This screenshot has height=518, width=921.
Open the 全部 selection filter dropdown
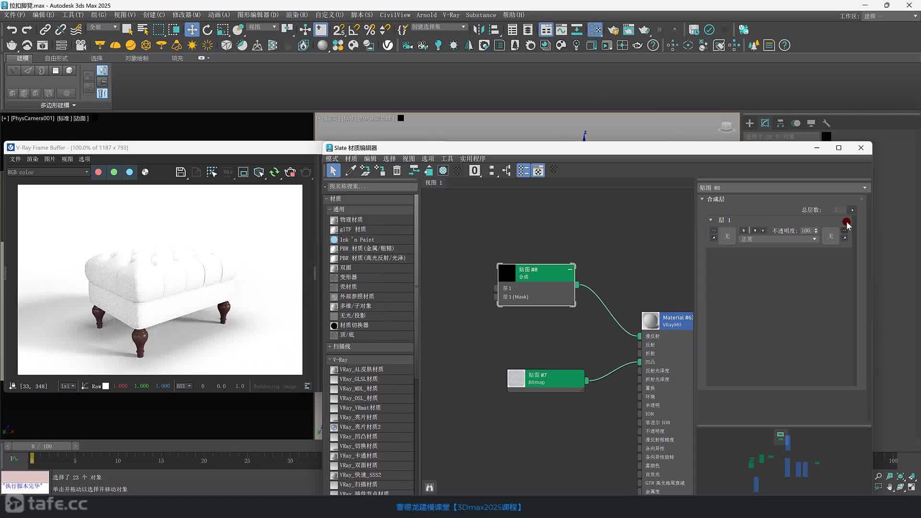tap(104, 27)
